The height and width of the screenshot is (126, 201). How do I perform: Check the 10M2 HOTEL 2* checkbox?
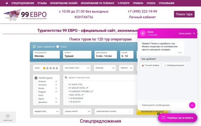tap(66, 95)
